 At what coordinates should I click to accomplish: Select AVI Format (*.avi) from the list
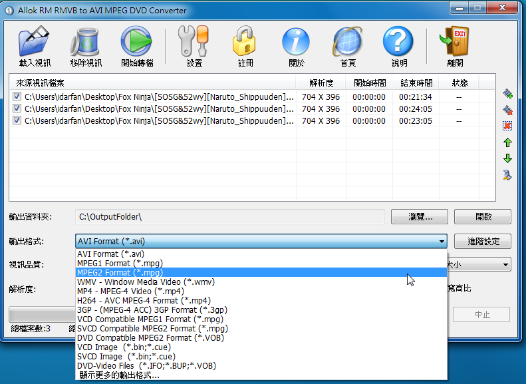(x=261, y=254)
